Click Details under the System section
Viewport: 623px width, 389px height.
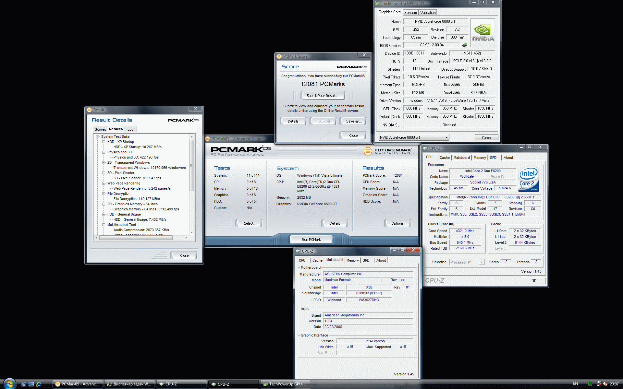point(336,223)
